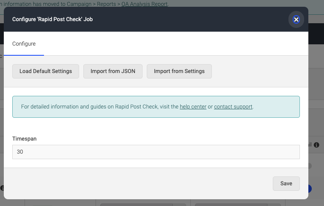
Task: Open the help center link
Action: (x=193, y=107)
